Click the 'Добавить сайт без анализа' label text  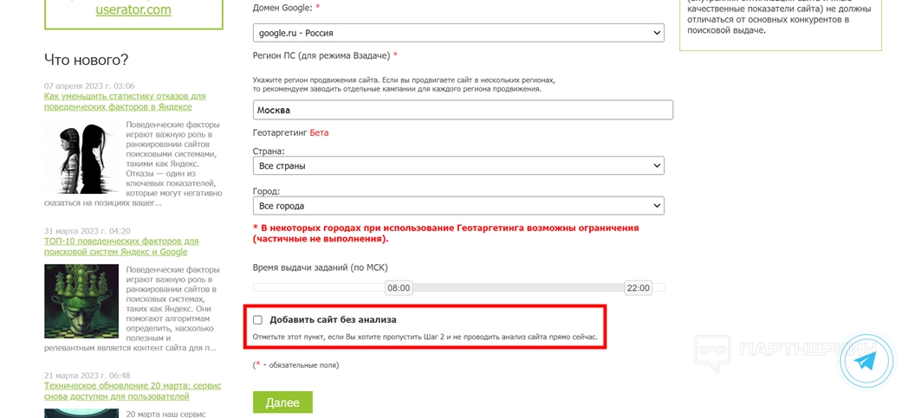[333, 320]
